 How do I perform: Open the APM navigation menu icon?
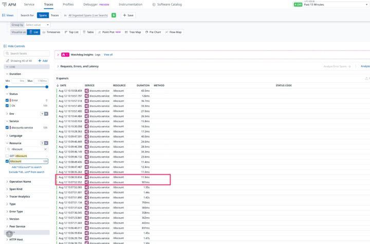pyautogui.click(x=4, y=5)
